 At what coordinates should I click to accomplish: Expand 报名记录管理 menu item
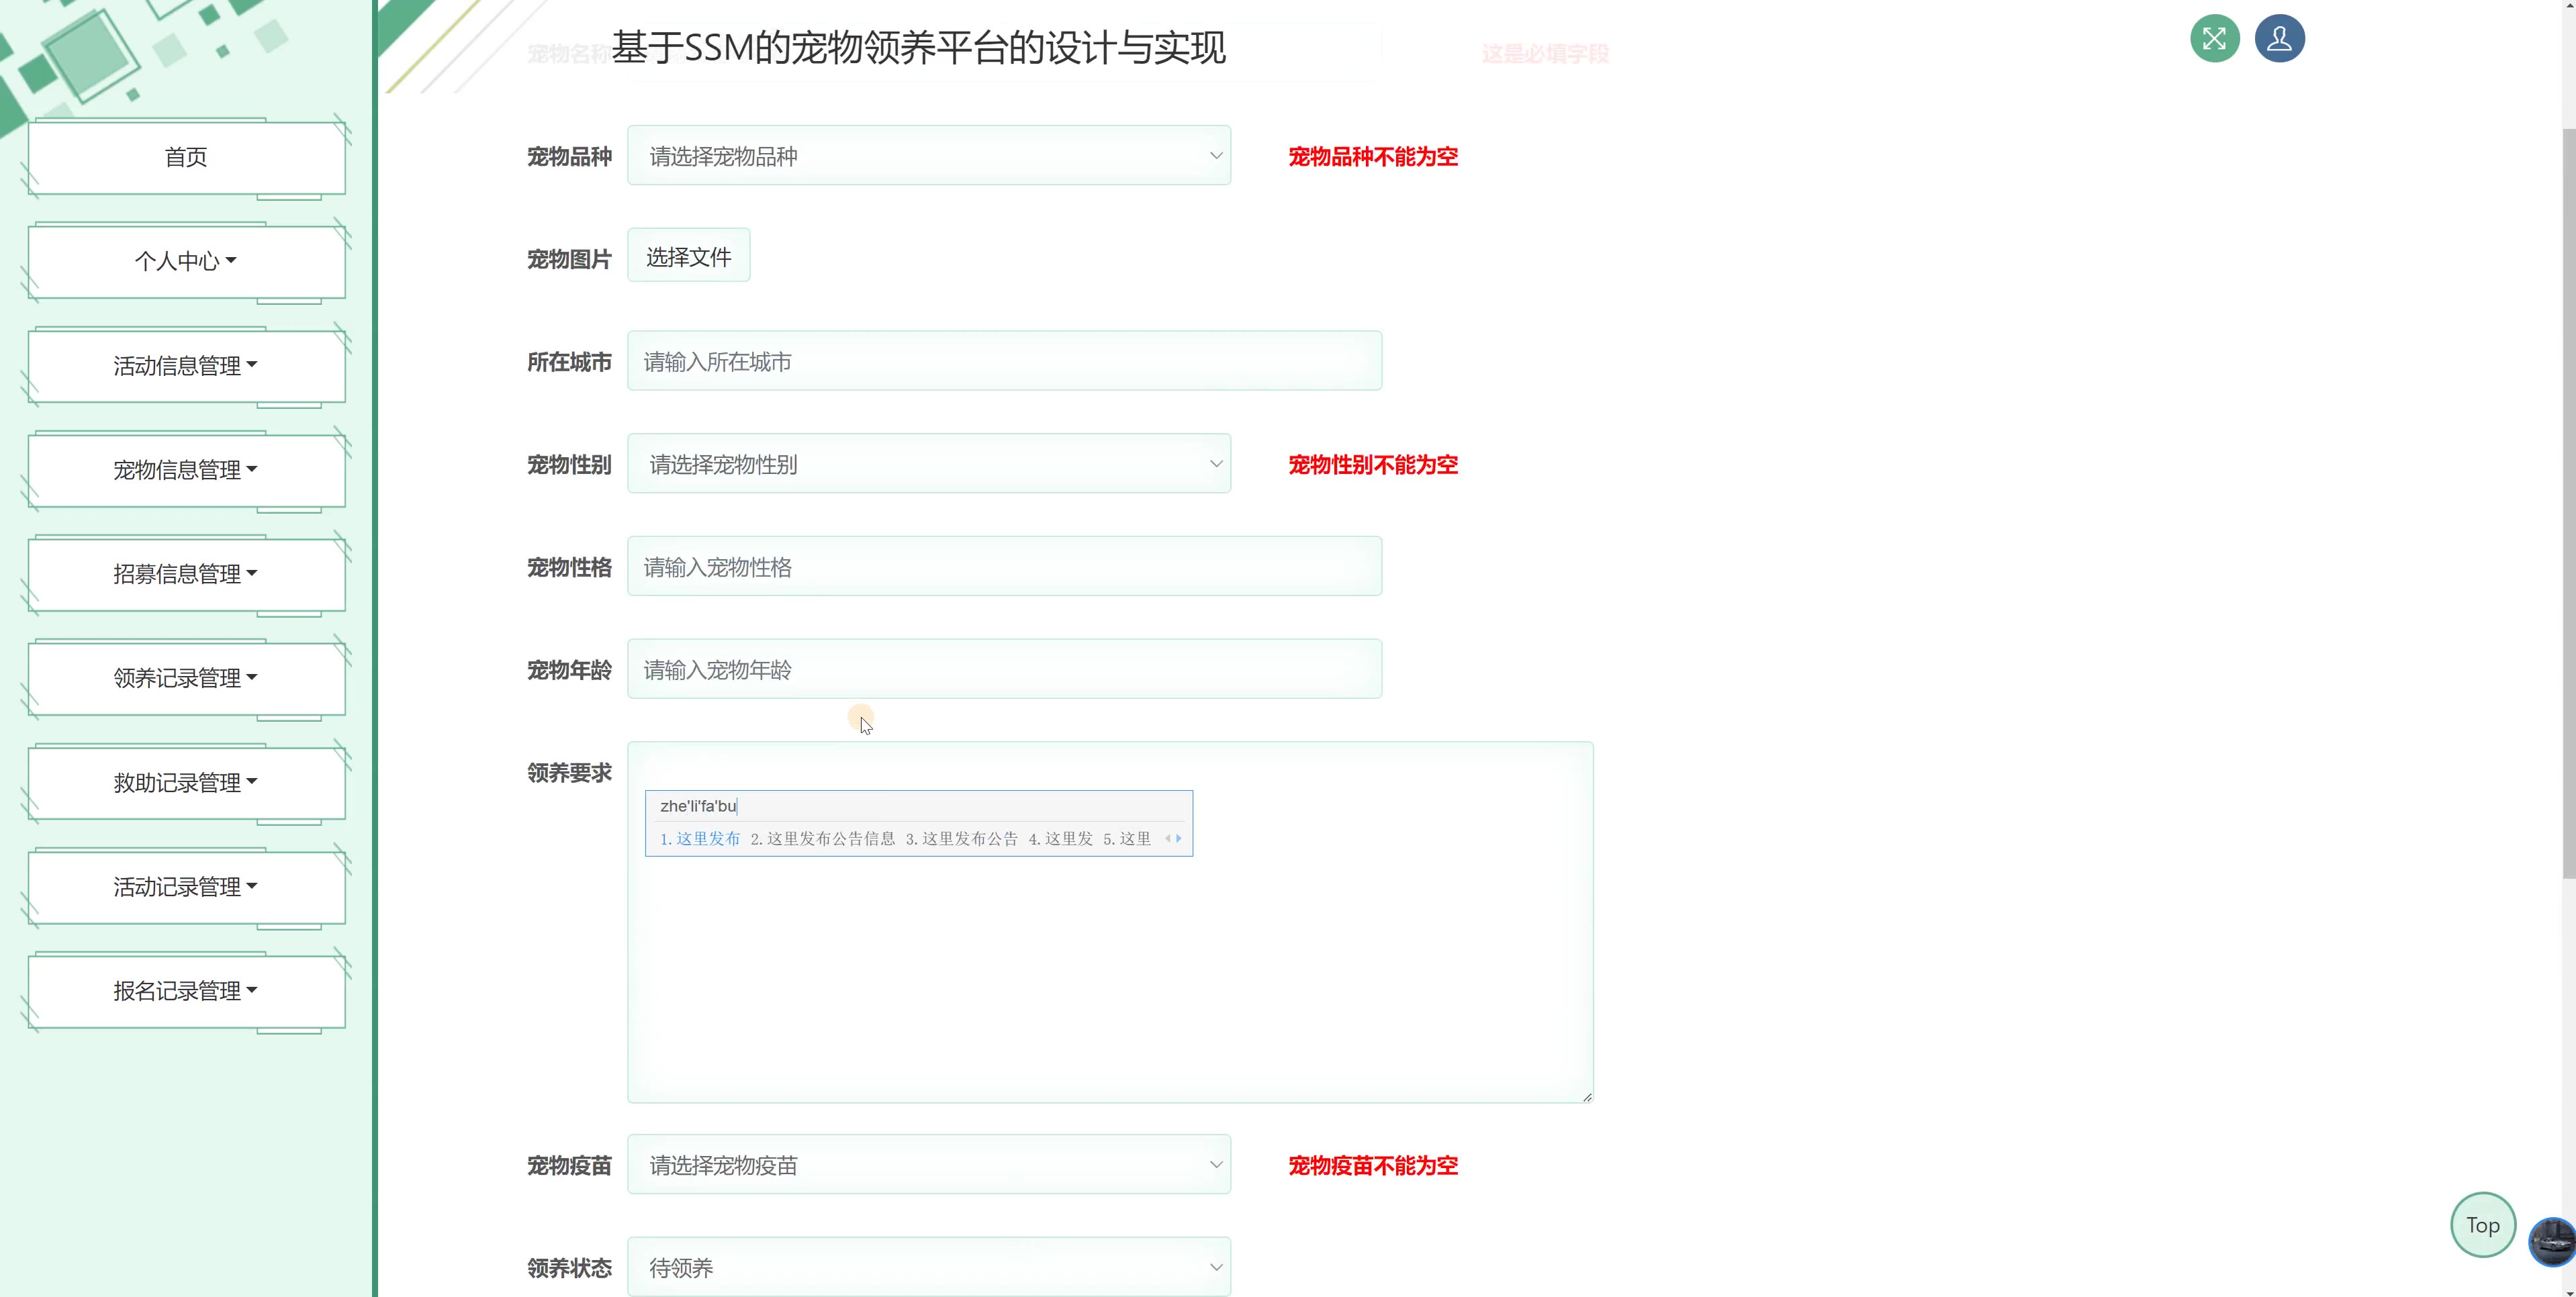[186, 990]
